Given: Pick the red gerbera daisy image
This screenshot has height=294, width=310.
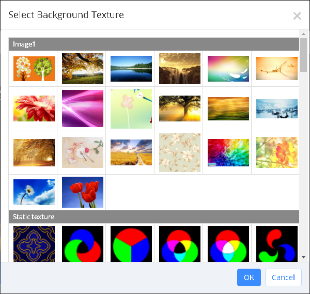Looking at the screenshot, I should (34, 109).
